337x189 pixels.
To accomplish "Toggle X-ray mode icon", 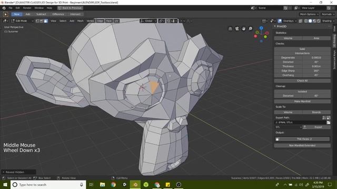I will pyautogui.click(x=301, y=21).
